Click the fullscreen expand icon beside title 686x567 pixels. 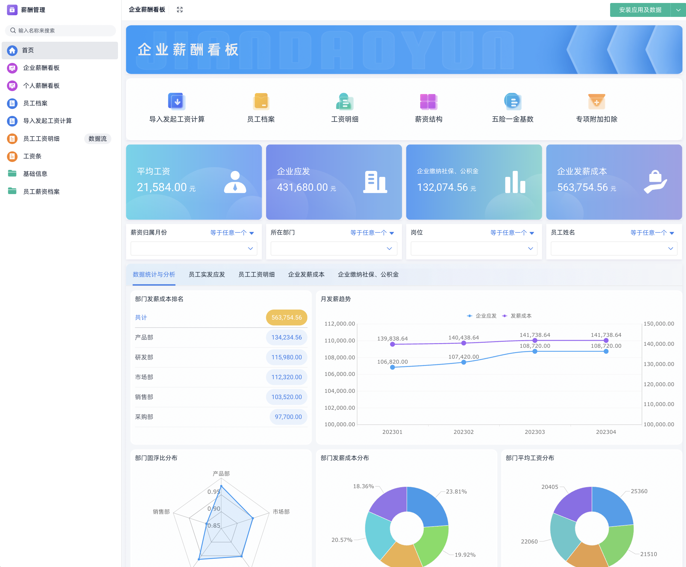click(x=180, y=10)
